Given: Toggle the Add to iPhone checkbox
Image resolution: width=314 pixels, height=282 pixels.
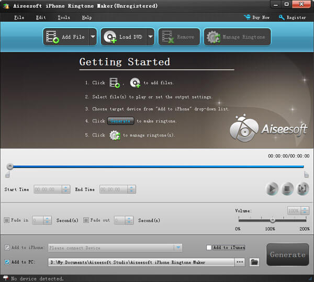Looking at the screenshot, I should point(7,247).
